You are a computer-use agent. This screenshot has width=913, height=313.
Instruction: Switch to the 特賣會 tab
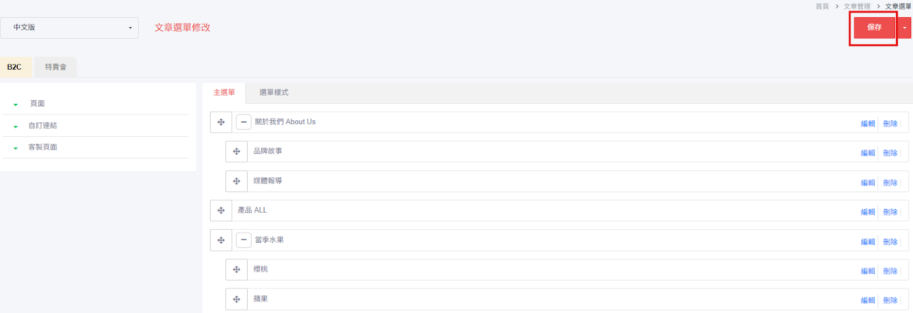(x=55, y=67)
